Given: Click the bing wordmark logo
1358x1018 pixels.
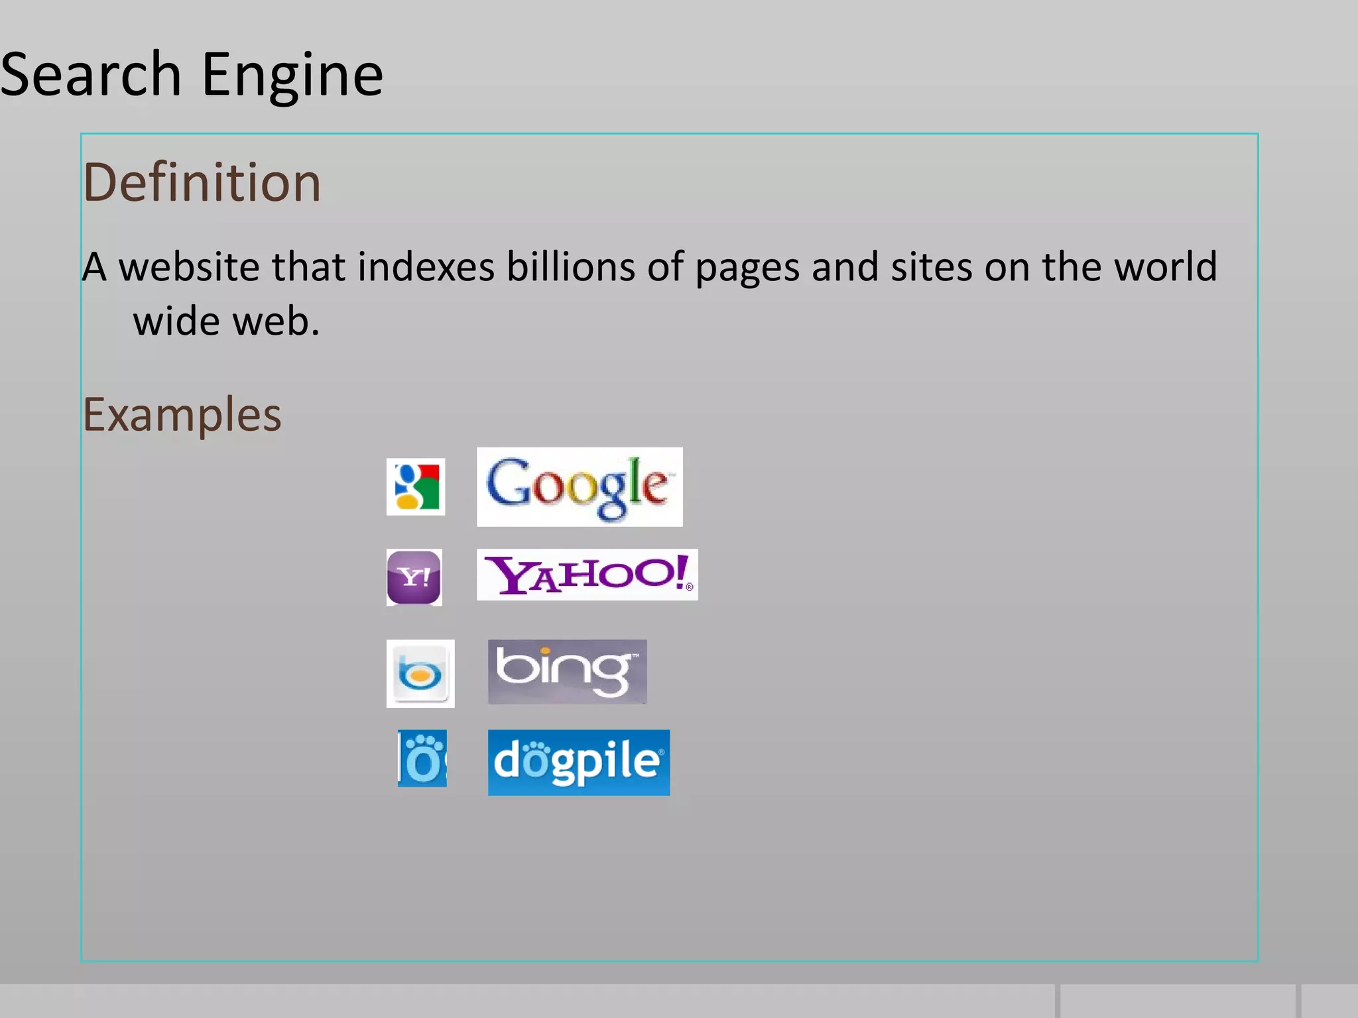Looking at the screenshot, I should 567,671.
